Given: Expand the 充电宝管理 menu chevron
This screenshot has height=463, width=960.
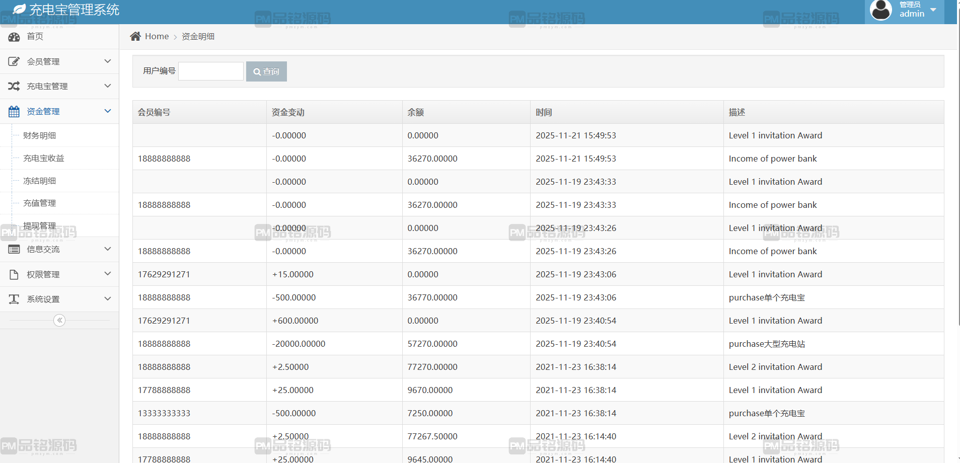Looking at the screenshot, I should click(x=108, y=86).
